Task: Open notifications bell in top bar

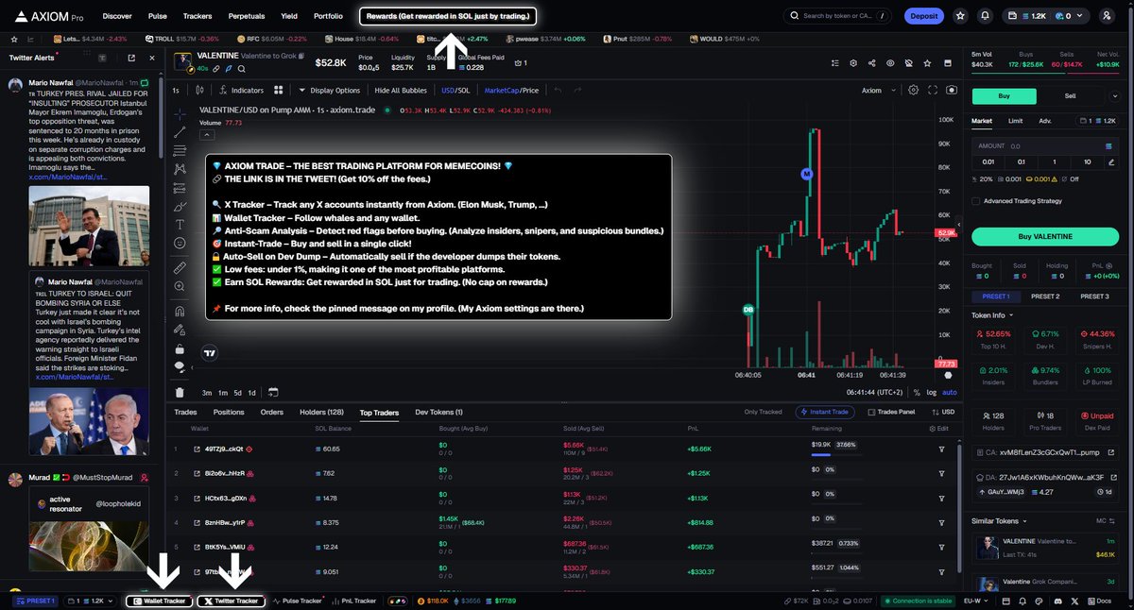Action: pyautogui.click(x=986, y=16)
